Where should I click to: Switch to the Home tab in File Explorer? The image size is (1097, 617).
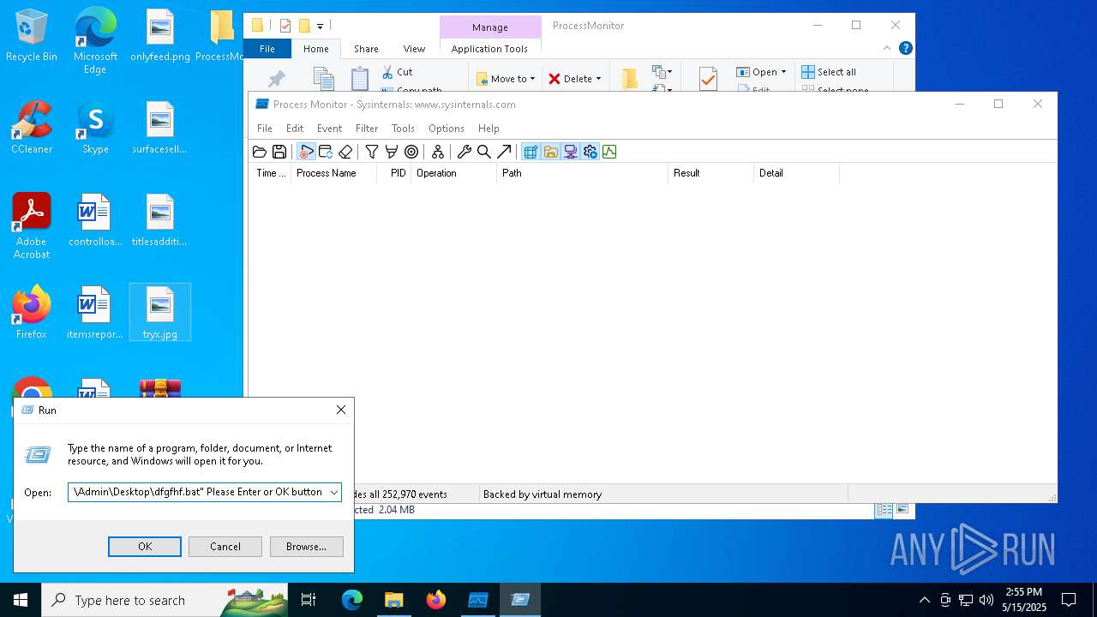tap(315, 49)
